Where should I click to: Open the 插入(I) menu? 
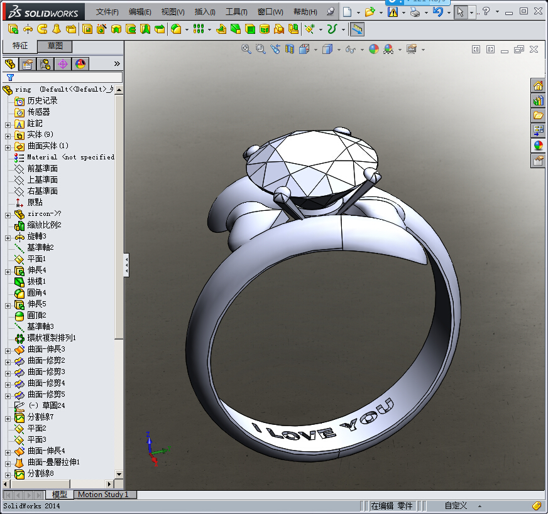point(205,12)
